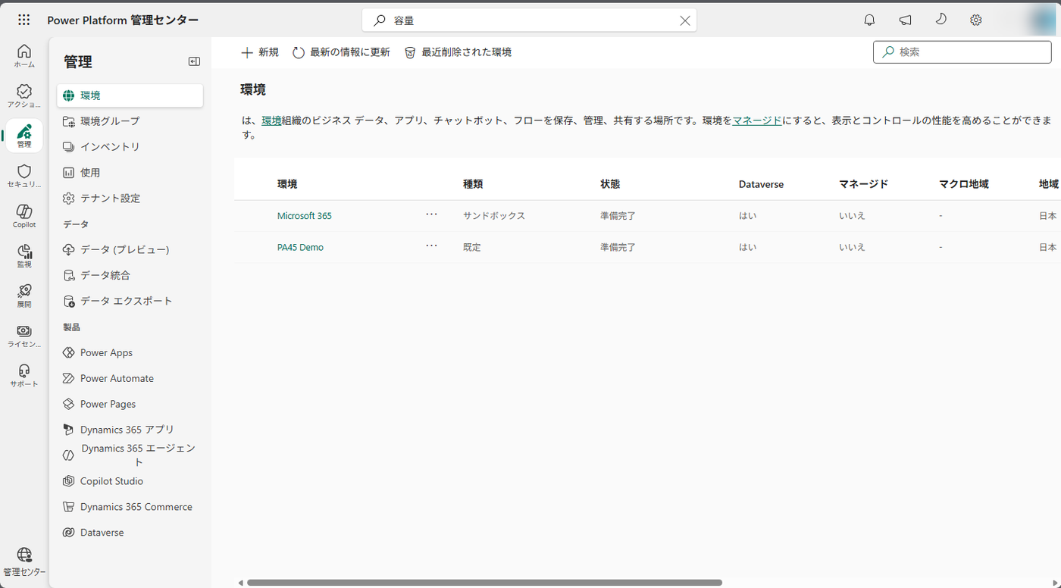Image resolution: width=1061 pixels, height=588 pixels.
Task: Open データ統合 navigation item
Action: (130, 275)
